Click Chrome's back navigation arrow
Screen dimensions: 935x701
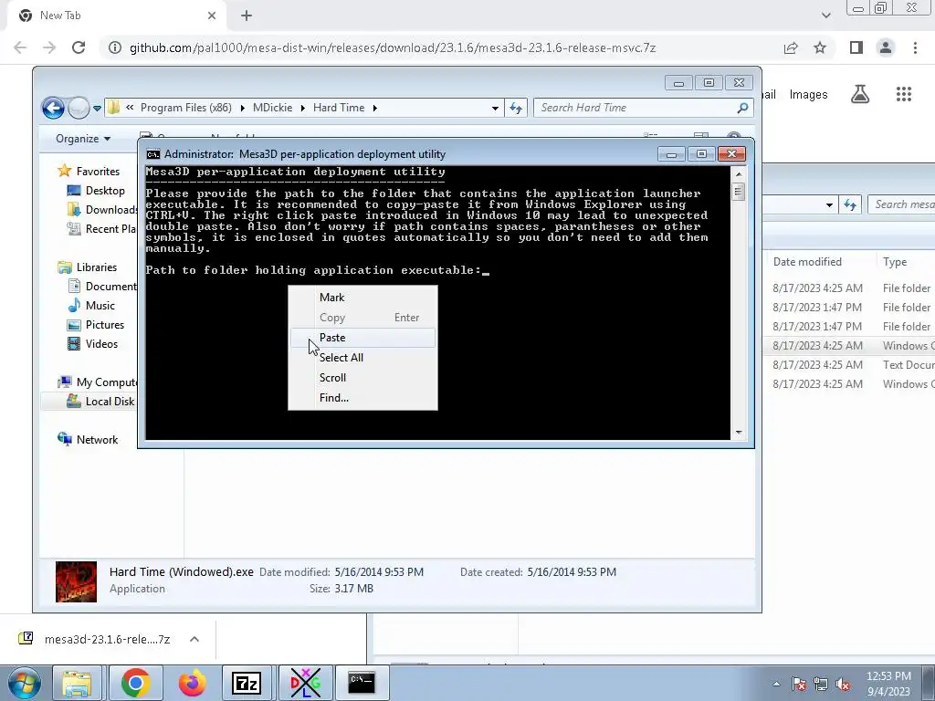(20, 47)
